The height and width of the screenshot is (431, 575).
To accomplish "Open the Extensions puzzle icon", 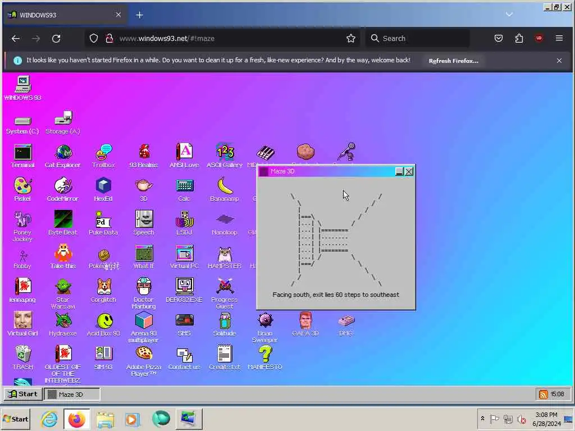I will [x=519, y=38].
